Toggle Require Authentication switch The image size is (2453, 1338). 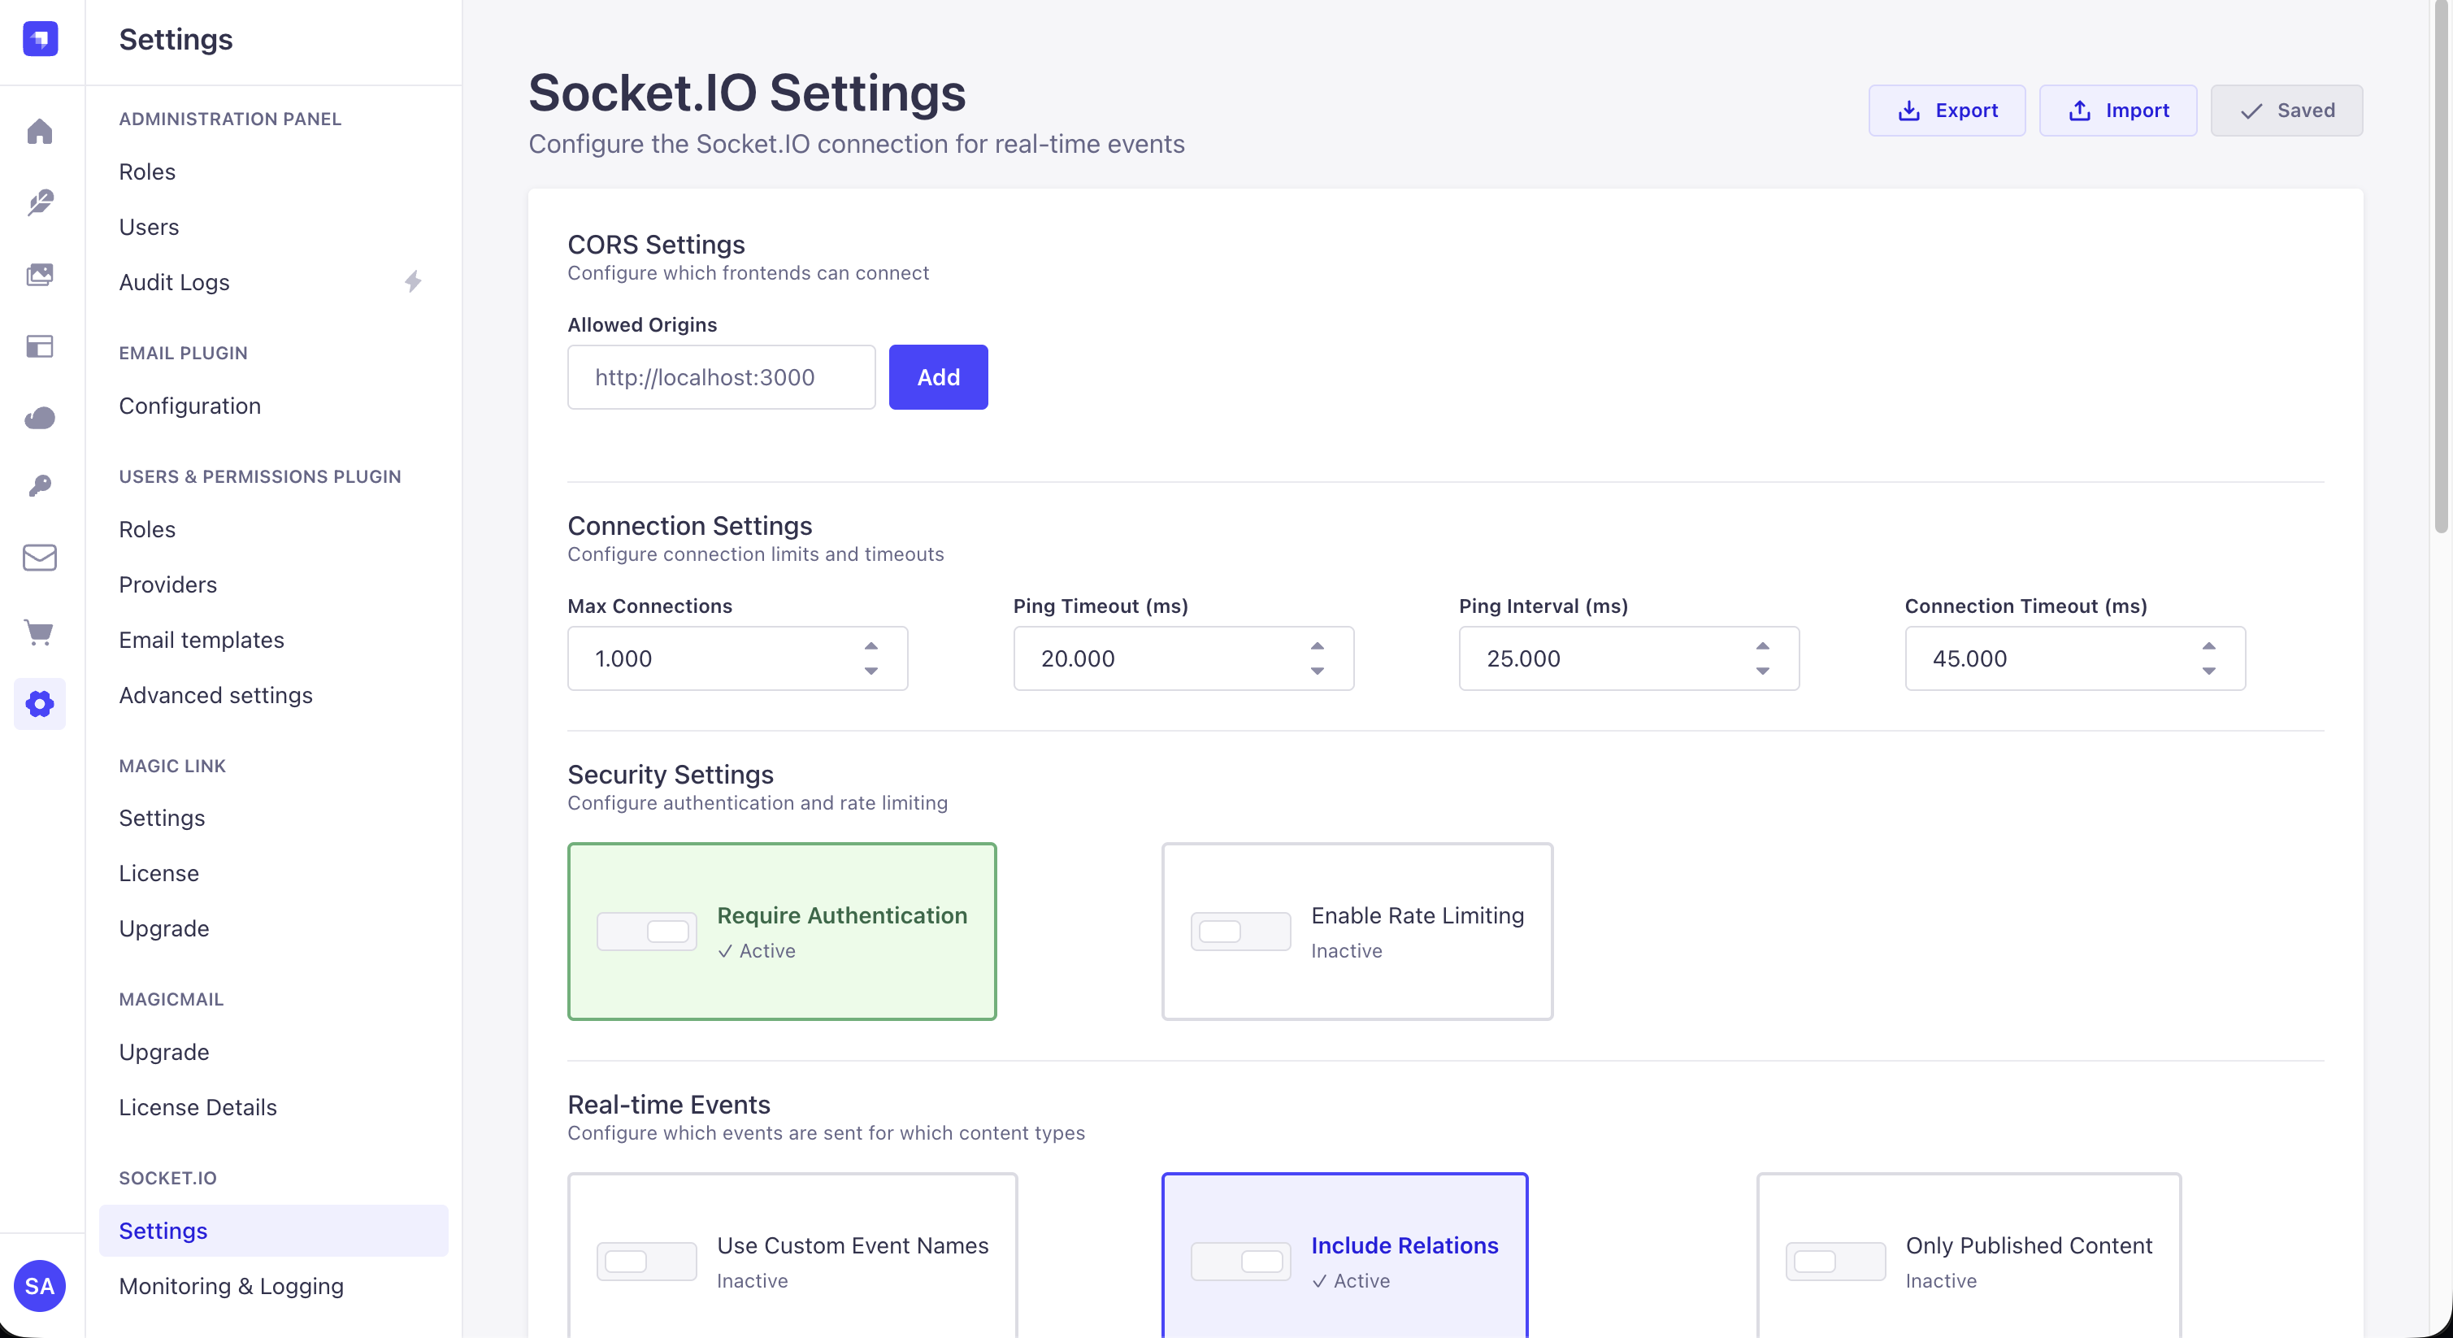pyautogui.click(x=647, y=931)
